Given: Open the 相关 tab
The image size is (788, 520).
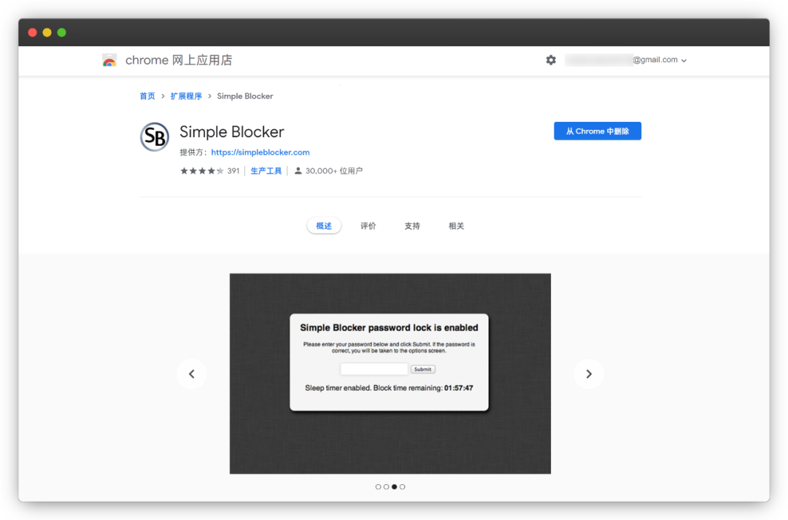Looking at the screenshot, I should [456, 226].
